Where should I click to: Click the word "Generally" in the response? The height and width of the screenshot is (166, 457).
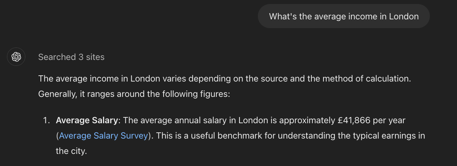tap(56, 94)
